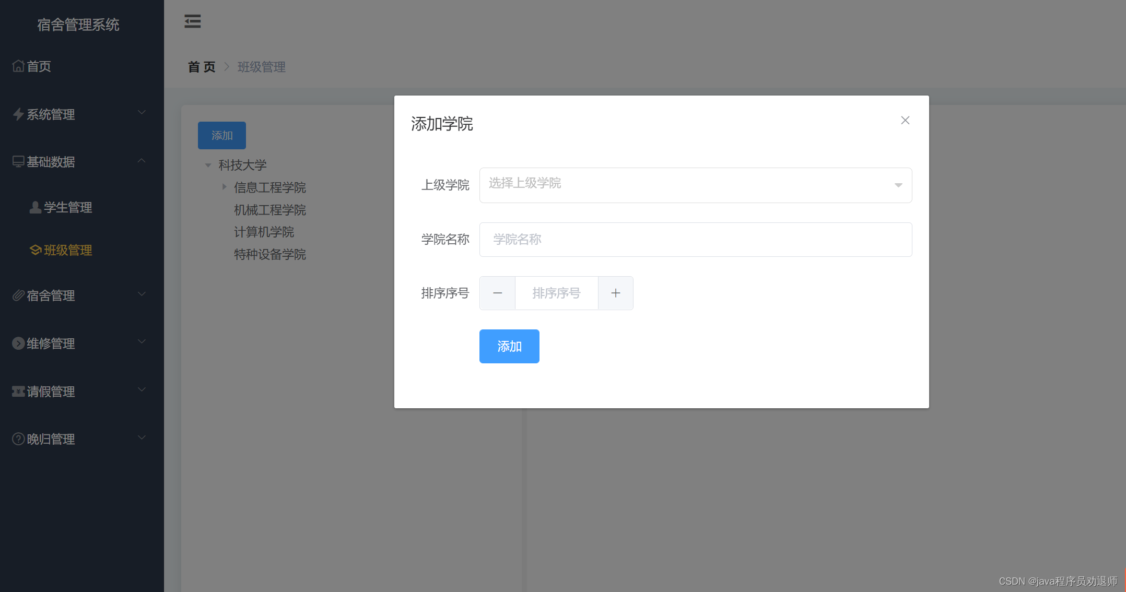The width and height of the screenshot is (1126, 592).
Task: Select the person icon beside 学生管理
Action: coord(34,207)
